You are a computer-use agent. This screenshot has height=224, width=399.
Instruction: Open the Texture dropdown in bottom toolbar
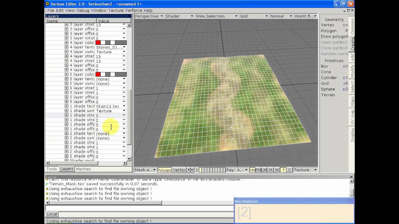pyautogui.click(x=305, y=170)
